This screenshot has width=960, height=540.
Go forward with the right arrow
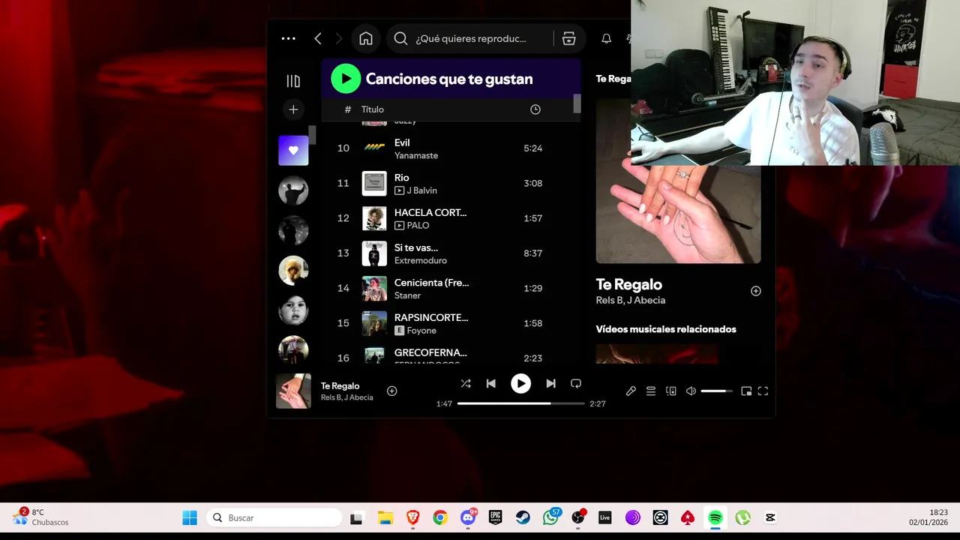pos(338,38)
